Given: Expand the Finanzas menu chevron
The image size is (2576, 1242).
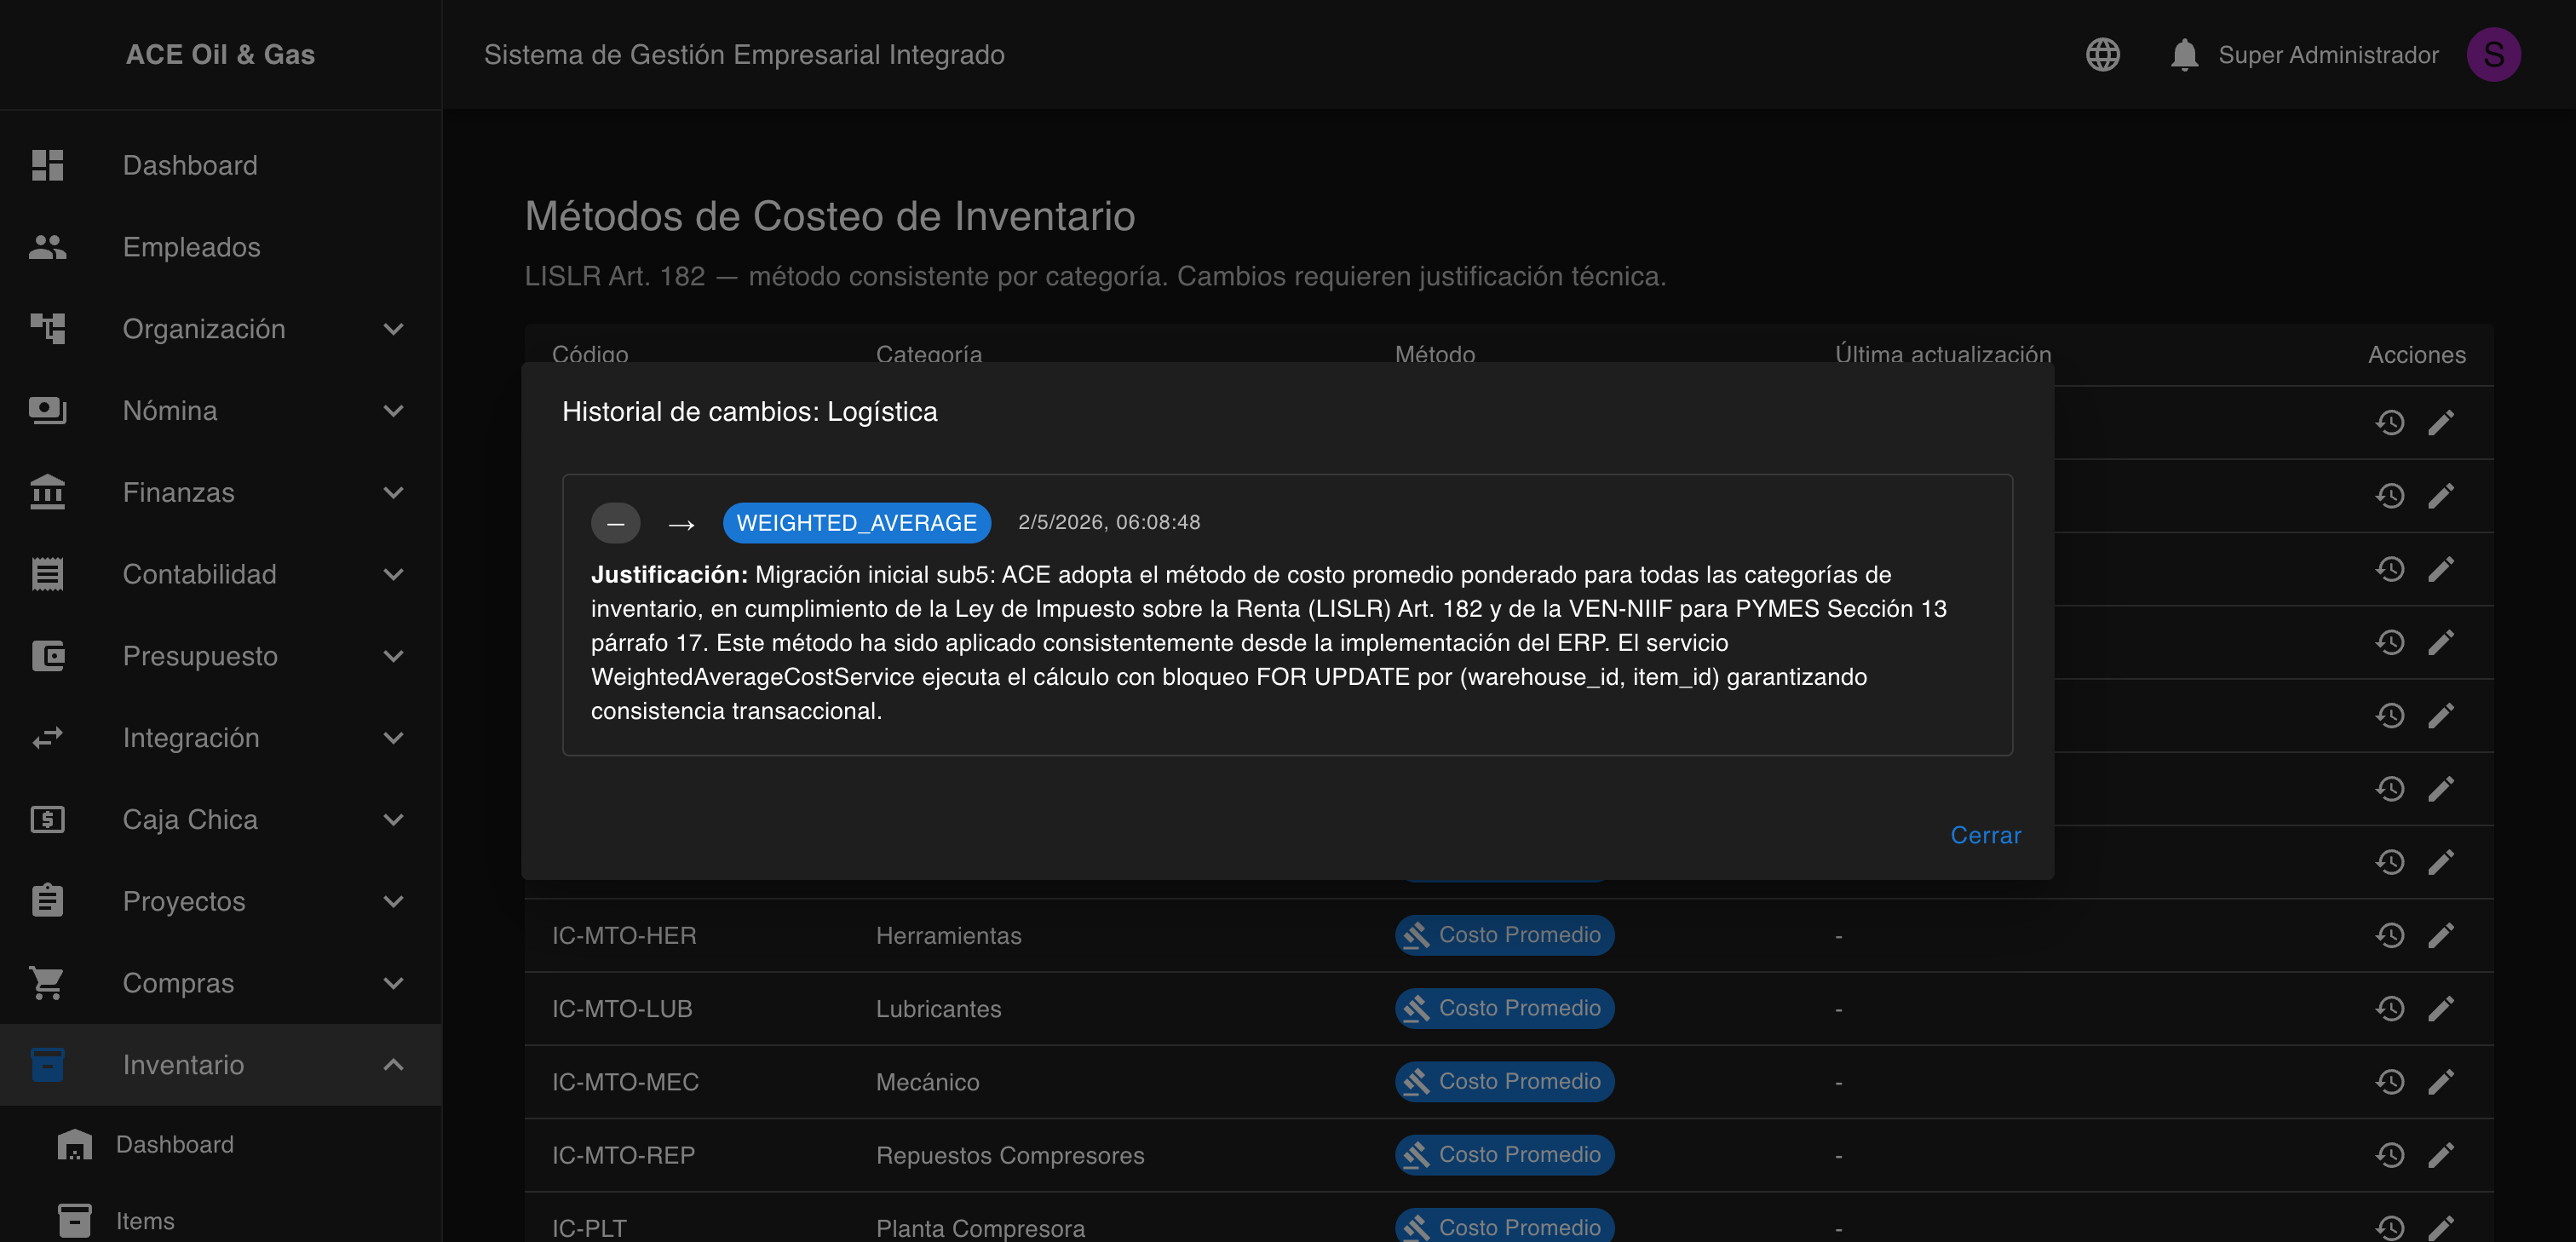Looking at the screenshot, I should (x=394, y=493).
